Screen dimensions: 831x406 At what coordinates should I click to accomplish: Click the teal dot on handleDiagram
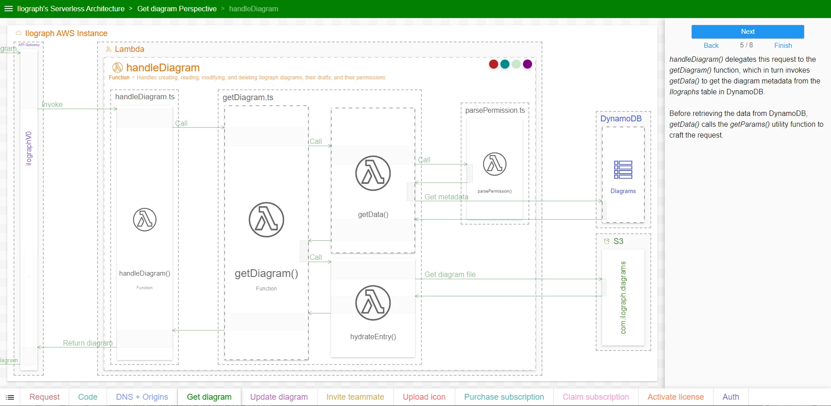(x=505, y=64)
